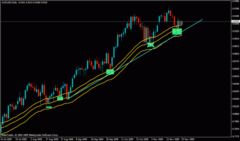Click the 13 Nov 2009 date label
Screen dimensions: 240x141
coord(173,139)
